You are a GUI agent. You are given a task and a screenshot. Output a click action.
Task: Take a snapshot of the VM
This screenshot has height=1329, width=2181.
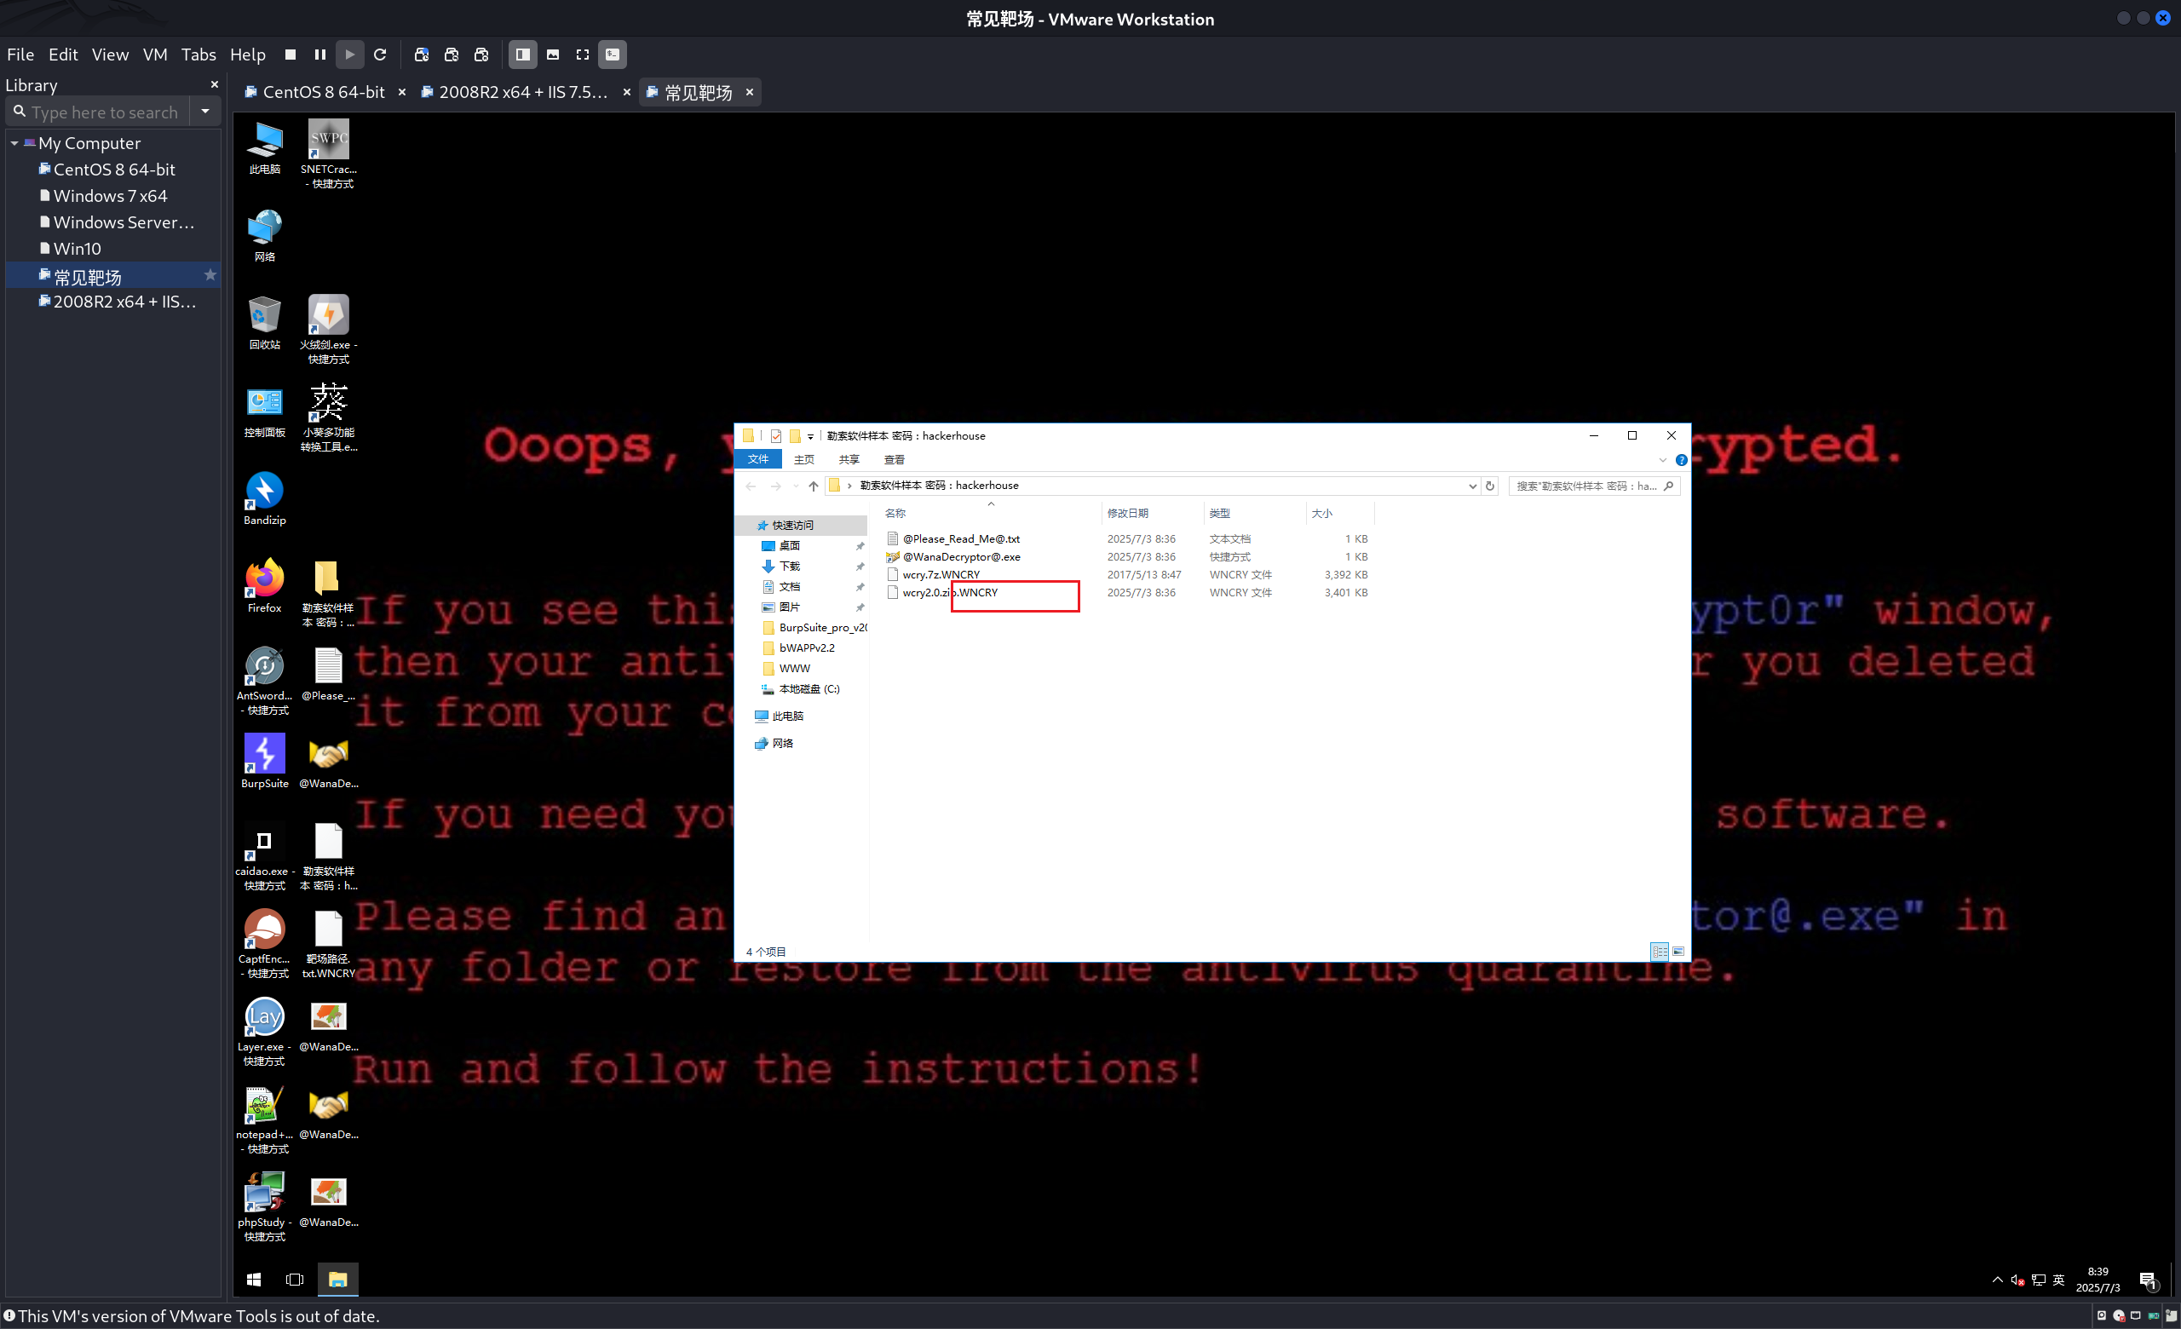[422, 55]
